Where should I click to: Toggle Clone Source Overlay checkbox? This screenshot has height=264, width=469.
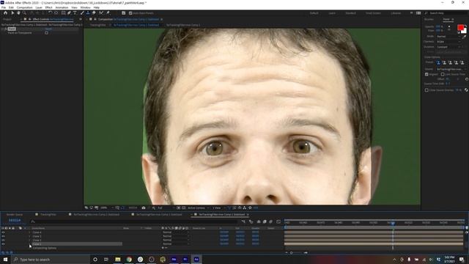pyautogui.click(x=426, y=90)
